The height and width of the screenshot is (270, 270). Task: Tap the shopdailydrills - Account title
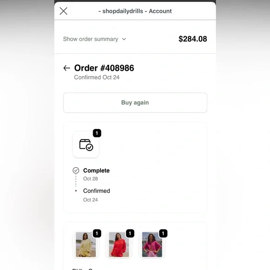[135, 11]
